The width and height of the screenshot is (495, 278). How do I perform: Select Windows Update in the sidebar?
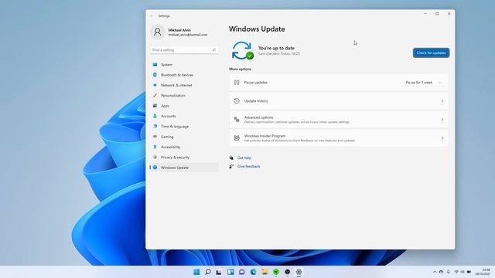184,168
